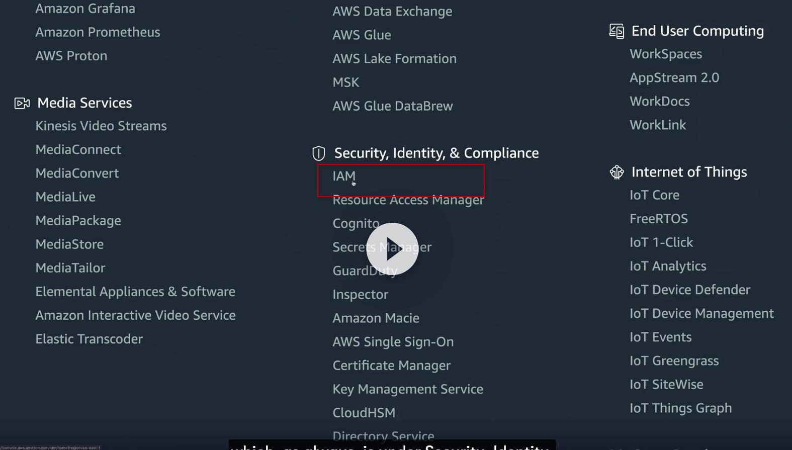Open WorkSpaces service
Image resolution: width=792 pixels, height=450 pixels.
coord(665,54)
